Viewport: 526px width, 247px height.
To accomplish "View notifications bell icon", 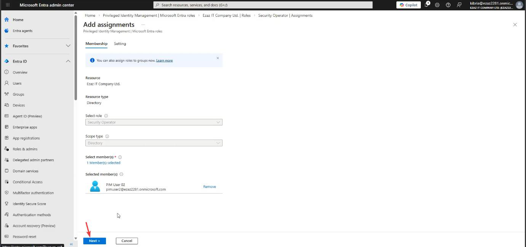I will pyautogui.click(x=427, y=5).
